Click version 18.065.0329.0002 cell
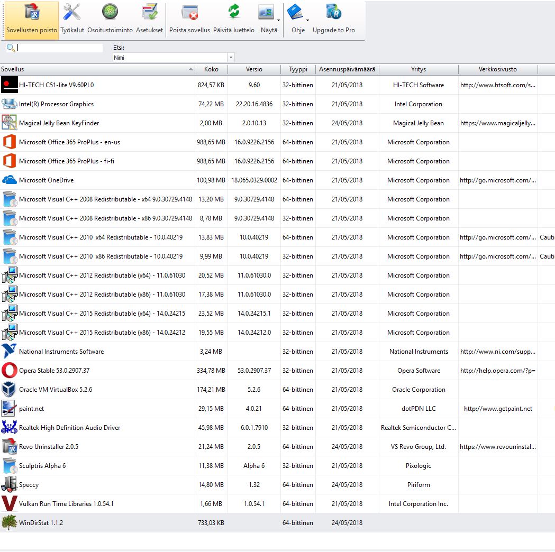555x552 pixels. 254,180
